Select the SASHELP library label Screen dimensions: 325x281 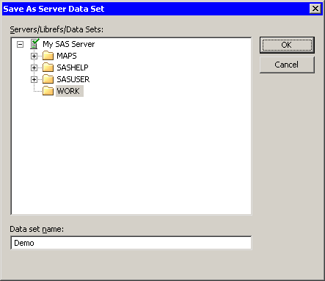coord(73,67)
